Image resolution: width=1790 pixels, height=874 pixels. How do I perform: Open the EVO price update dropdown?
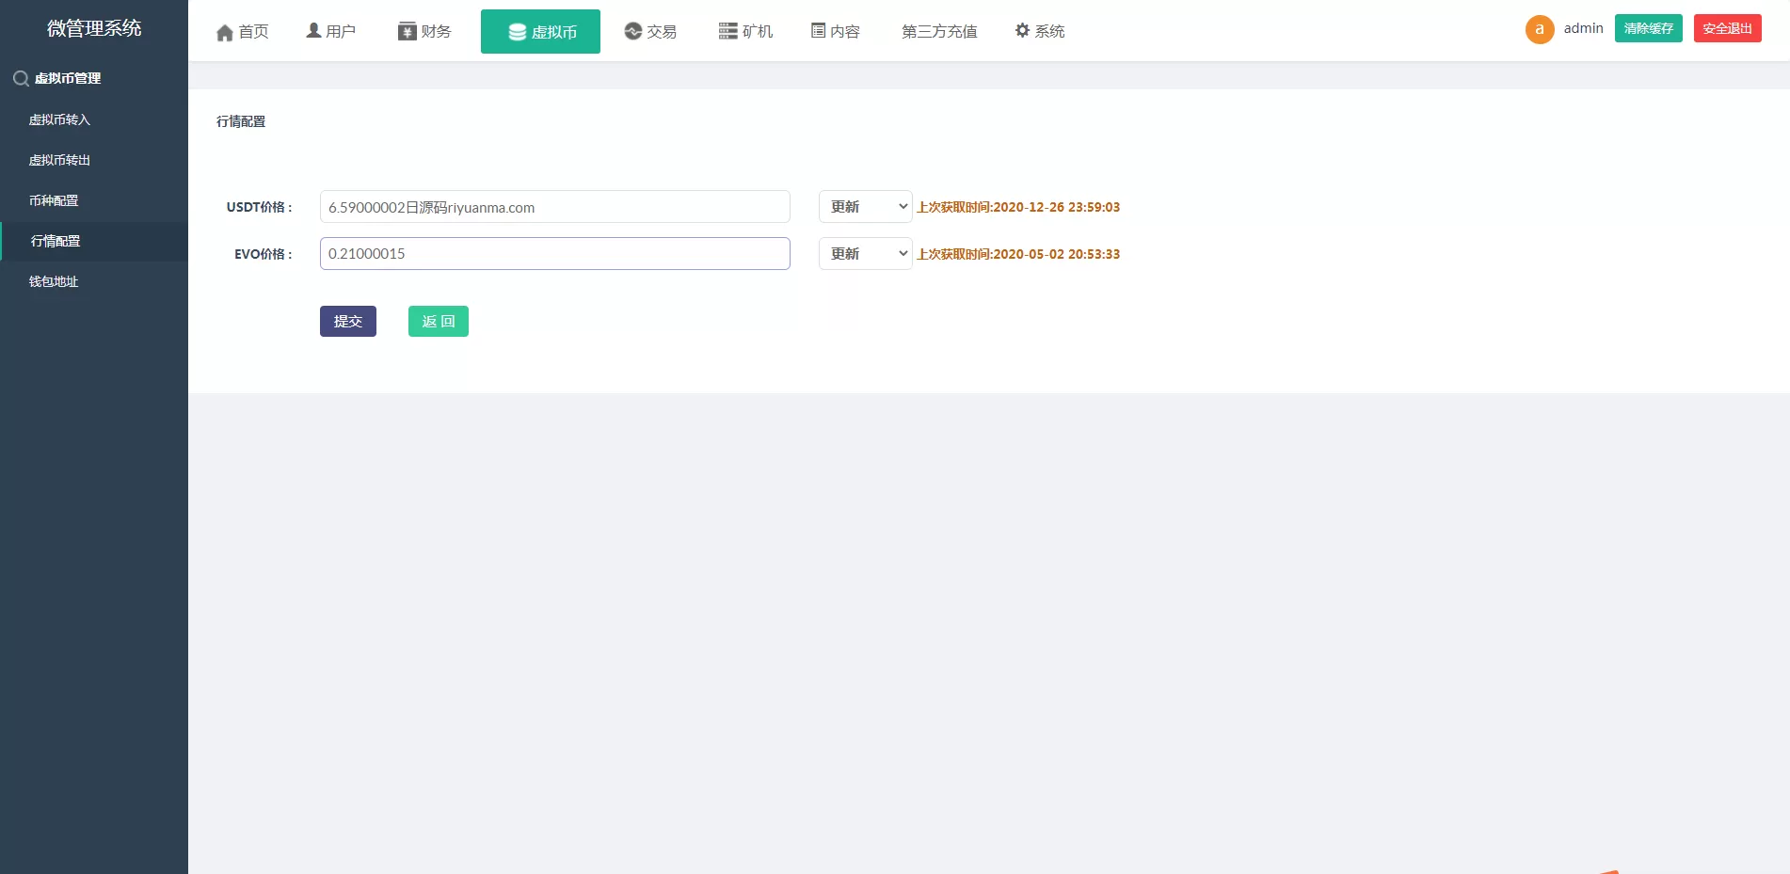click(x=865, y=254)
